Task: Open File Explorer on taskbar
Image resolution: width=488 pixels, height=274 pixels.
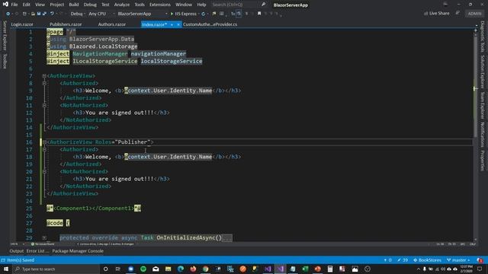Action: click(x=168, y=269)
